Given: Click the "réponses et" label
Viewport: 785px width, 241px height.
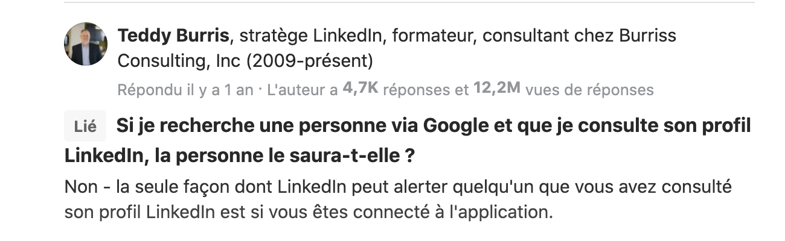Looking at the screenshot, I should [x=426, y=90].
